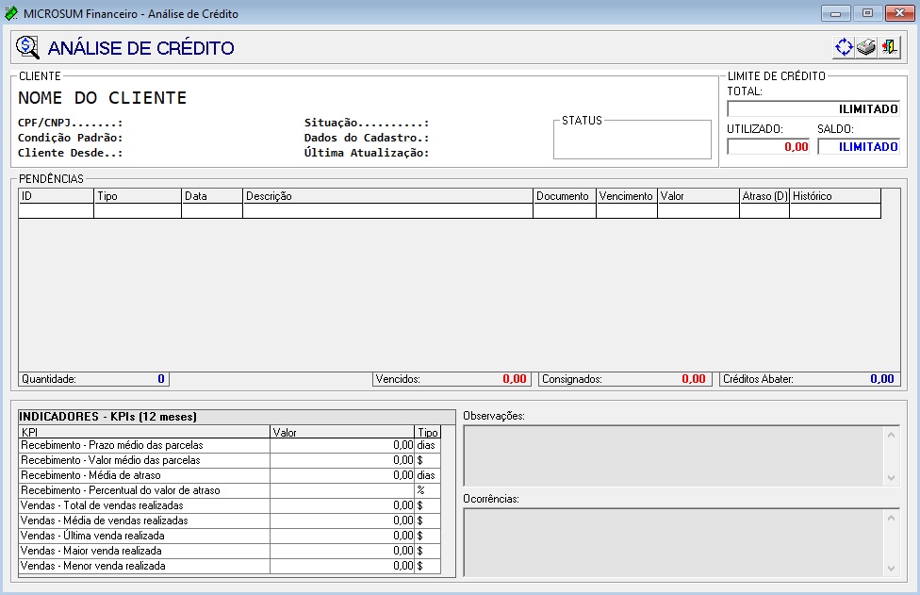The width and height of the screenshot is (920, 595).
Task: Click the Data column header
Action: tap(212, 196)
